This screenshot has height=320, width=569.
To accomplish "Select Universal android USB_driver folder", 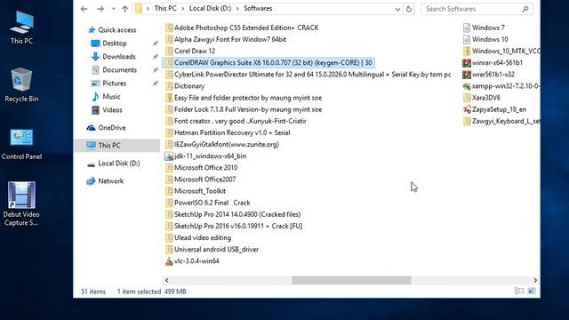I will 212,249.
